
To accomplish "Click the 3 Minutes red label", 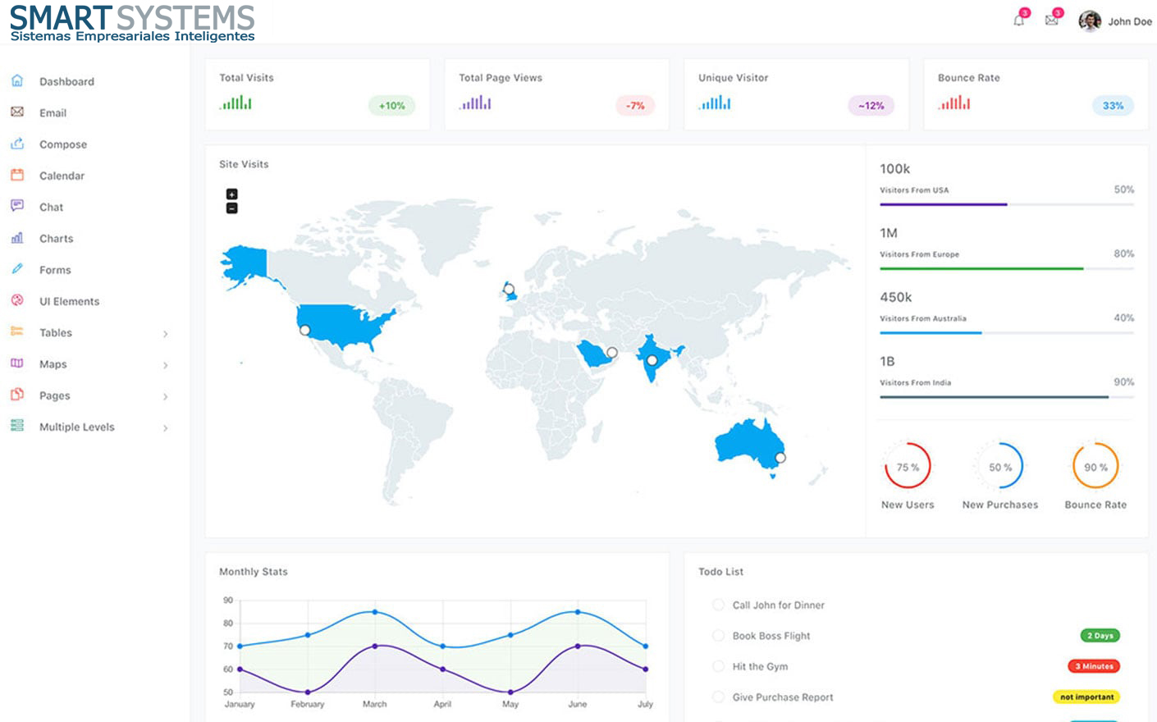I will (1094, 666).
